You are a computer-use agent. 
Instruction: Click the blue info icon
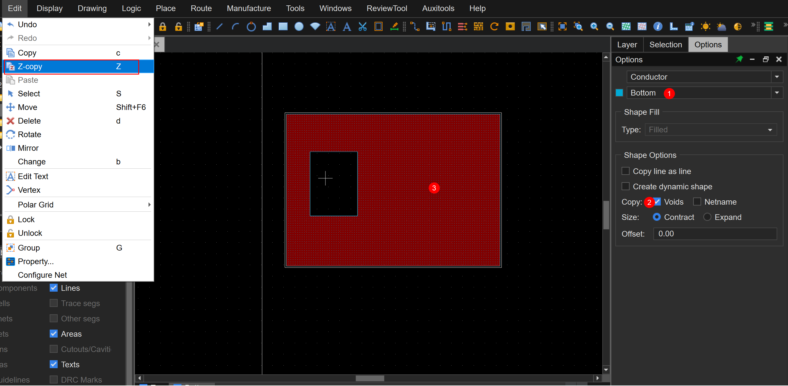pos(658,27)
